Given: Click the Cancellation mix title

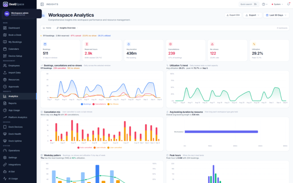Looking at the screenshot, I should click(x=52, y=112).
